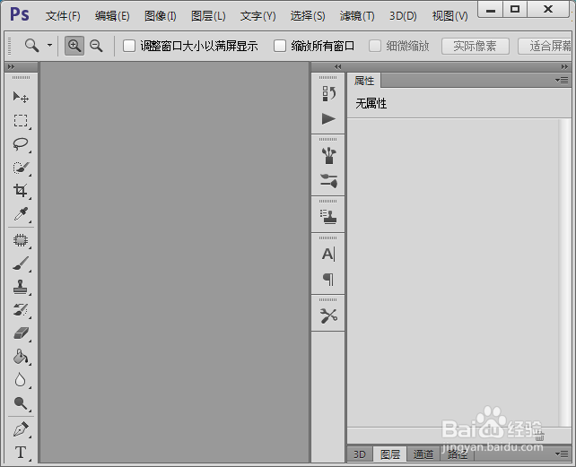
Task: Select the Paint Bucket tool
Action: 21,357
